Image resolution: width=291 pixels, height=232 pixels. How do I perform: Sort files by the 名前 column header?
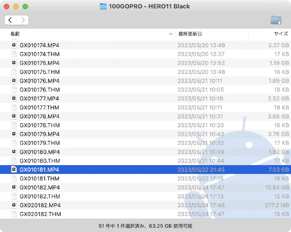point(15,34)
